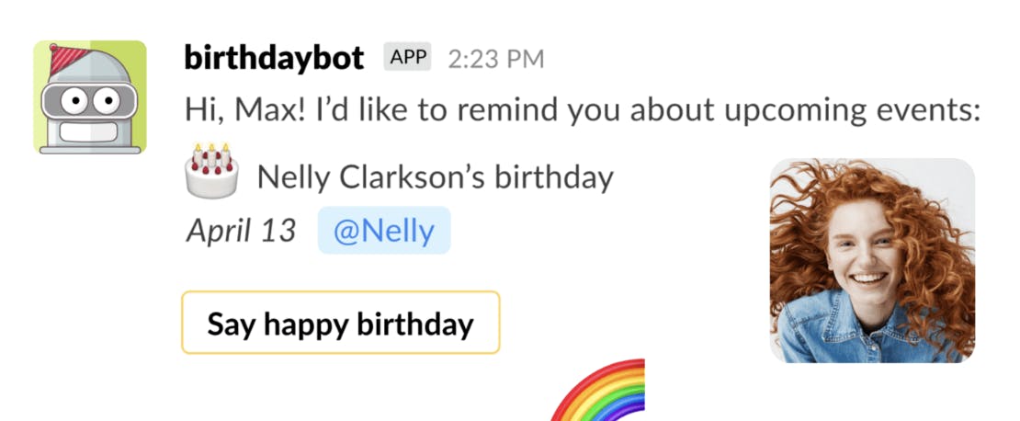The image size is (1020, 421).
Task: Select the April 13 date text
Action: point(242,230)
